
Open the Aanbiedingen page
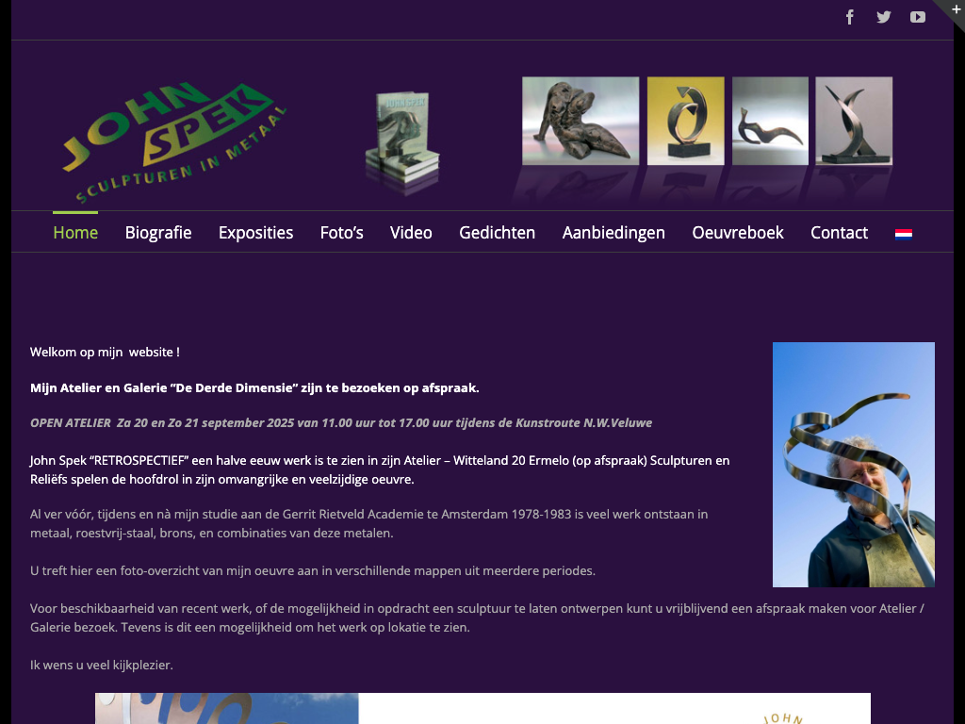coord(613,233)
